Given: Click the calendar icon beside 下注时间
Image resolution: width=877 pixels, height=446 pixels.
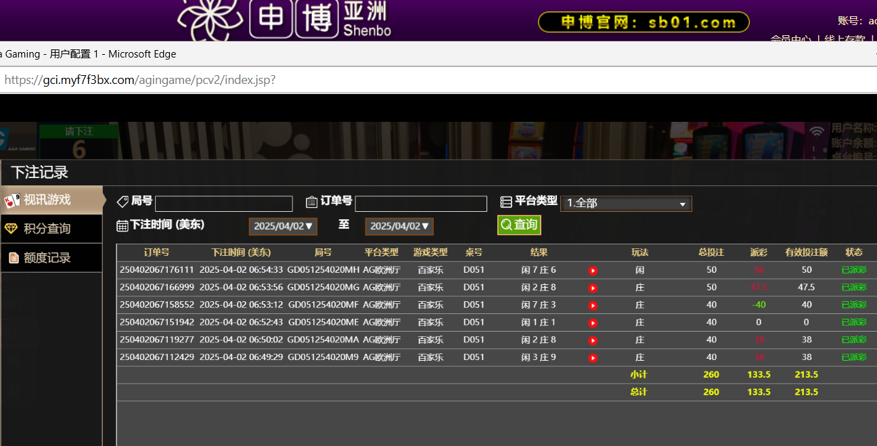Looking at the screenshot, I should 122,225.
